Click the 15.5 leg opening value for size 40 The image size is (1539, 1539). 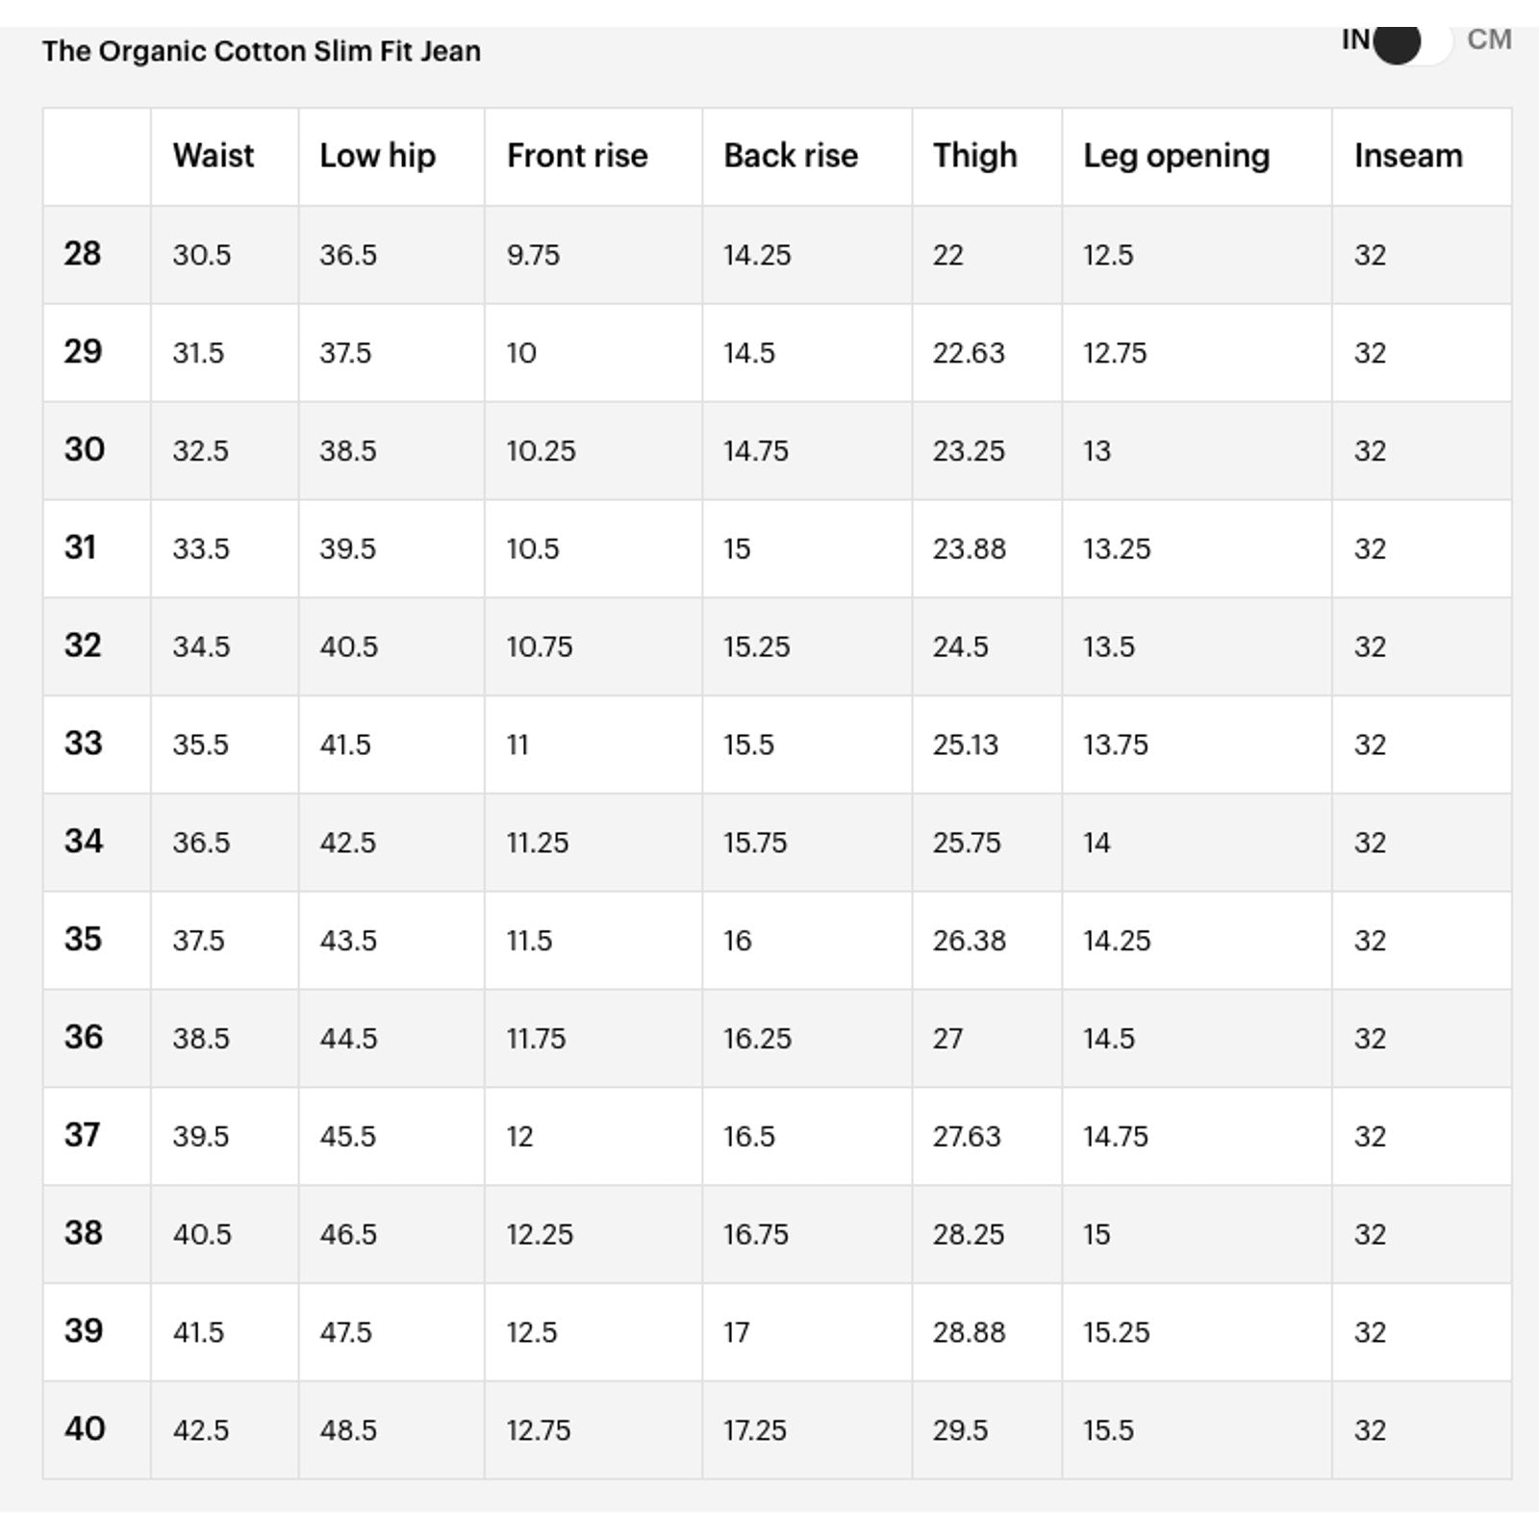(1108, 1430)
